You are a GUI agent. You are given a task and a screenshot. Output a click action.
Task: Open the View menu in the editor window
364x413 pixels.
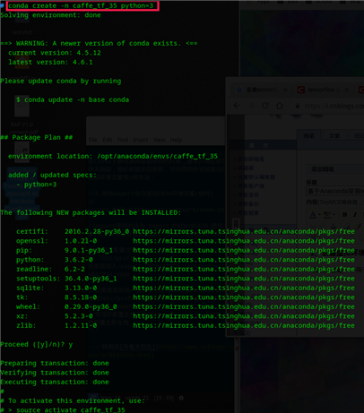point(159,140)
